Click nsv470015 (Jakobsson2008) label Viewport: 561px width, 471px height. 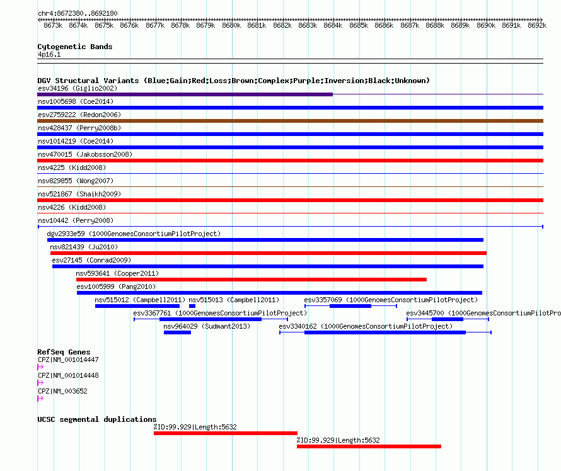coord(85,154)
